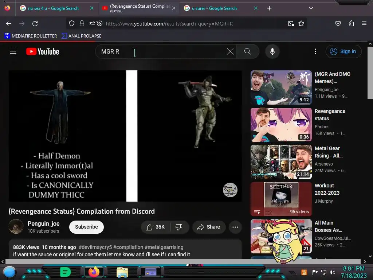Open MEDIAFIRE ROULETTER bookmark
Viewport: 373px width, 280px height.
point(31,36)
